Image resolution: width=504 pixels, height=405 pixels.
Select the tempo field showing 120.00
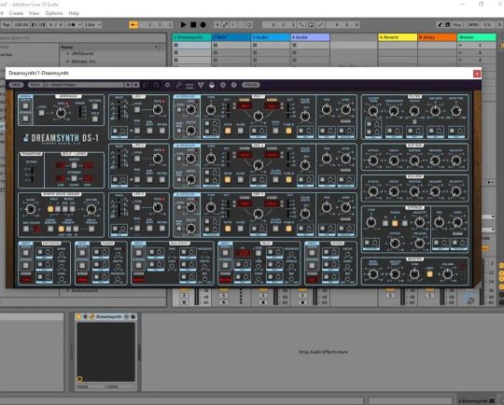click(21, 25)
